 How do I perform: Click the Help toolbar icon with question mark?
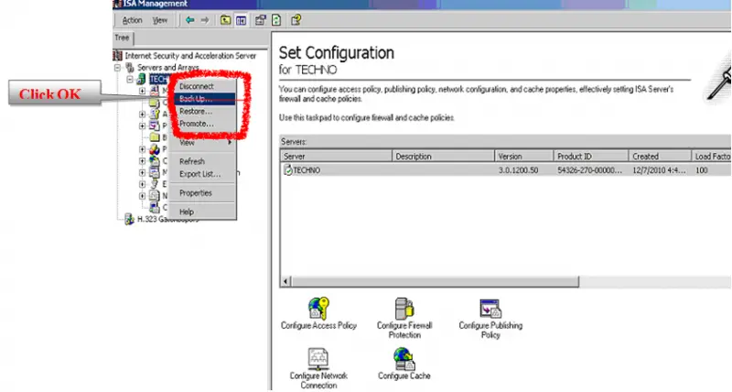[x=296, y=20]
